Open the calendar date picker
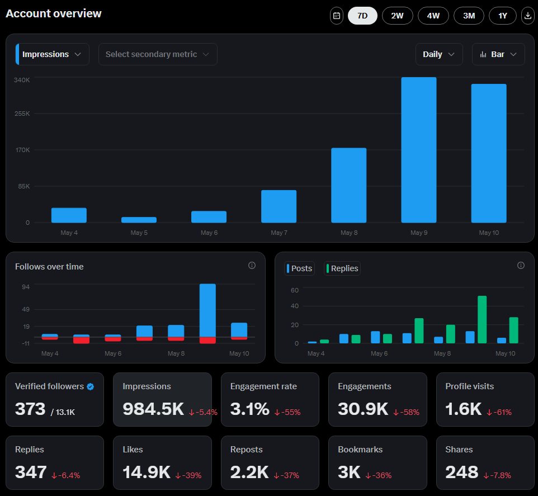 [x=337, y=16]
